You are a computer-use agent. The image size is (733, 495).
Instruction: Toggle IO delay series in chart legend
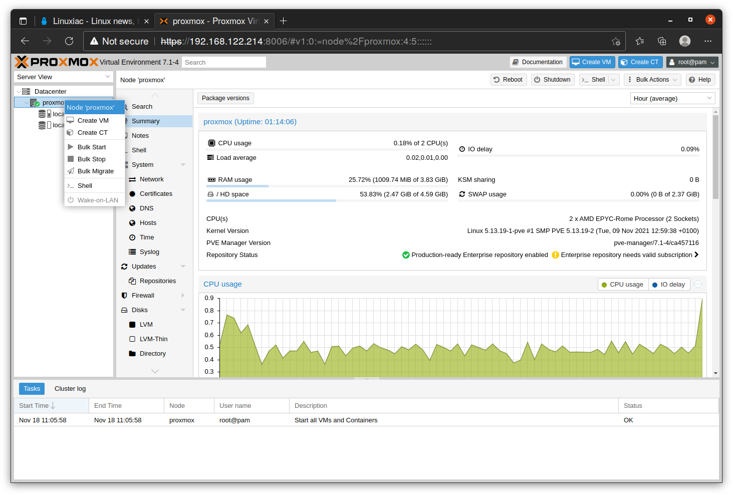(x=669, y=285)
